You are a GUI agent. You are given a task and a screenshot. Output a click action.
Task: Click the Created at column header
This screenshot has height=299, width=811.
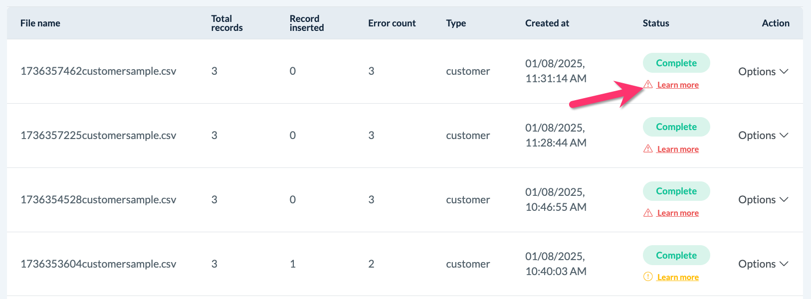pyautogui.click(x=547, y=23)
